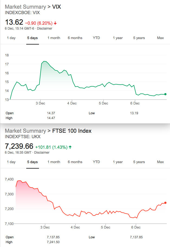Click Market Summary link above VIX
The width and height of the screenshot is (170, 247).
click(x=25, y=7)
